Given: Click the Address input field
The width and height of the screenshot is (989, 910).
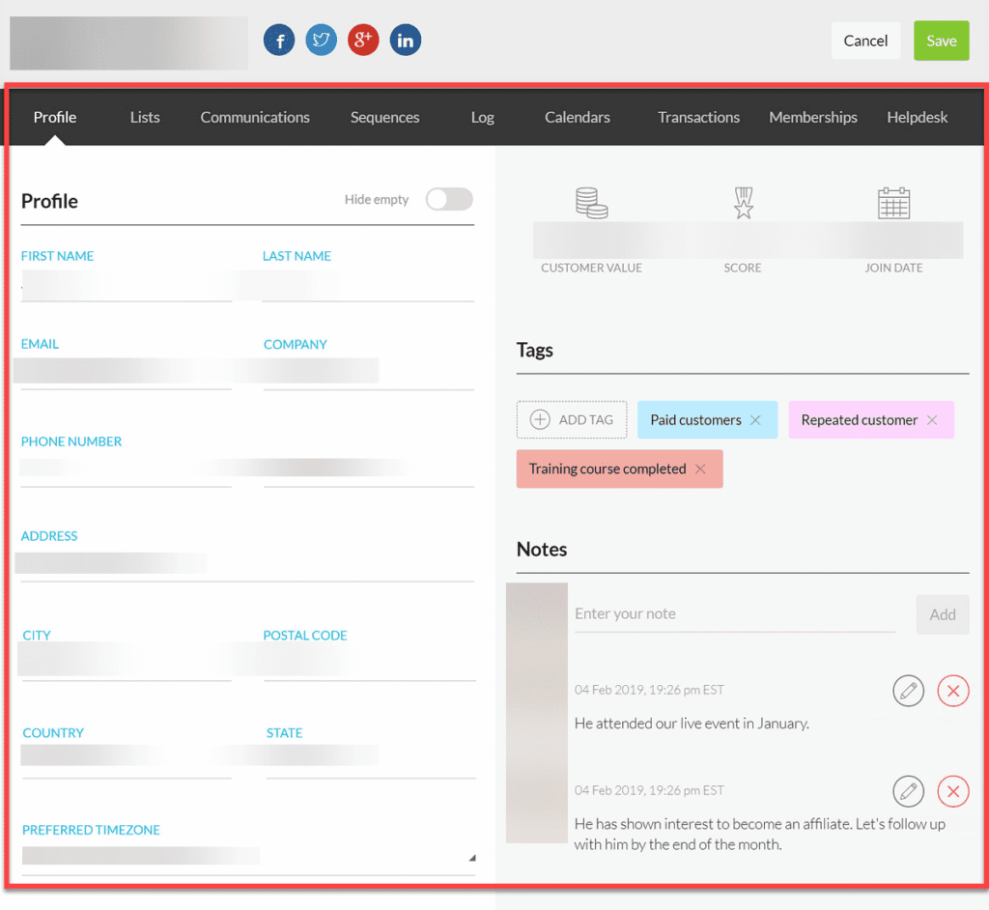Looking at the screenshot, I should 247,565.
